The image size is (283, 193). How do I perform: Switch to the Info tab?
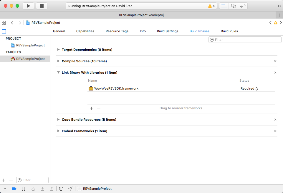pos(143,31)
